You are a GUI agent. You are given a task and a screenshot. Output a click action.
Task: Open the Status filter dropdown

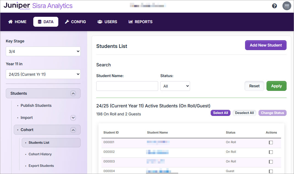[x=175, y=86]
